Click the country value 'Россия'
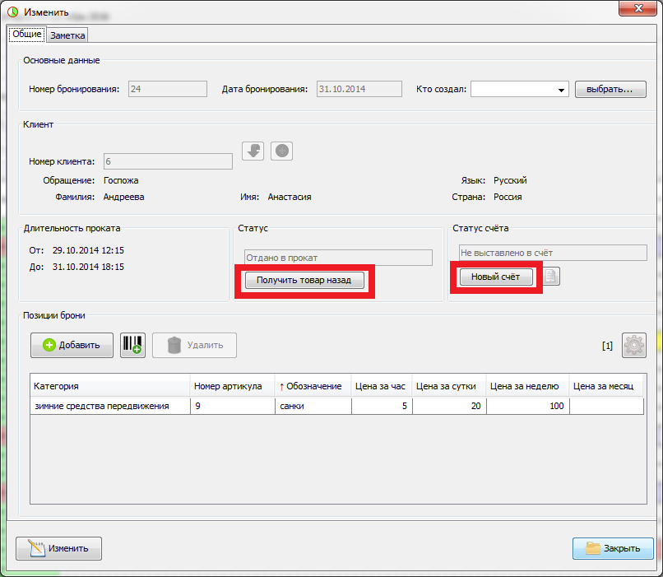This screenshot has width=663, height=577. coord(508,197)
